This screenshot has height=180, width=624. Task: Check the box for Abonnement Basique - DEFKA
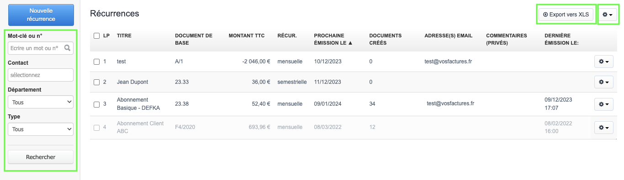click(x=96, y=104)
